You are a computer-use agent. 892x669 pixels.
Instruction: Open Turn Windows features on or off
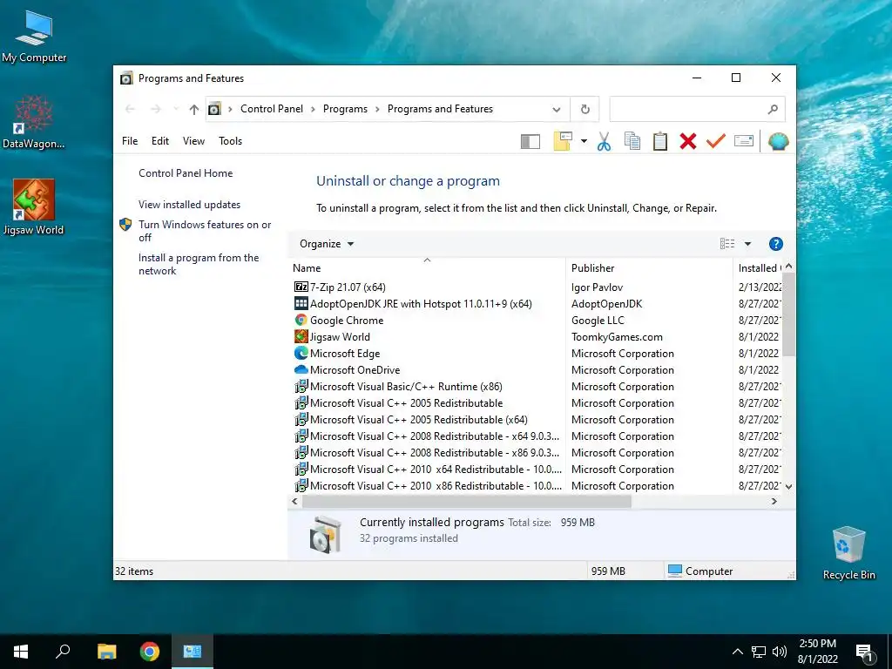(x=205, y=231)
